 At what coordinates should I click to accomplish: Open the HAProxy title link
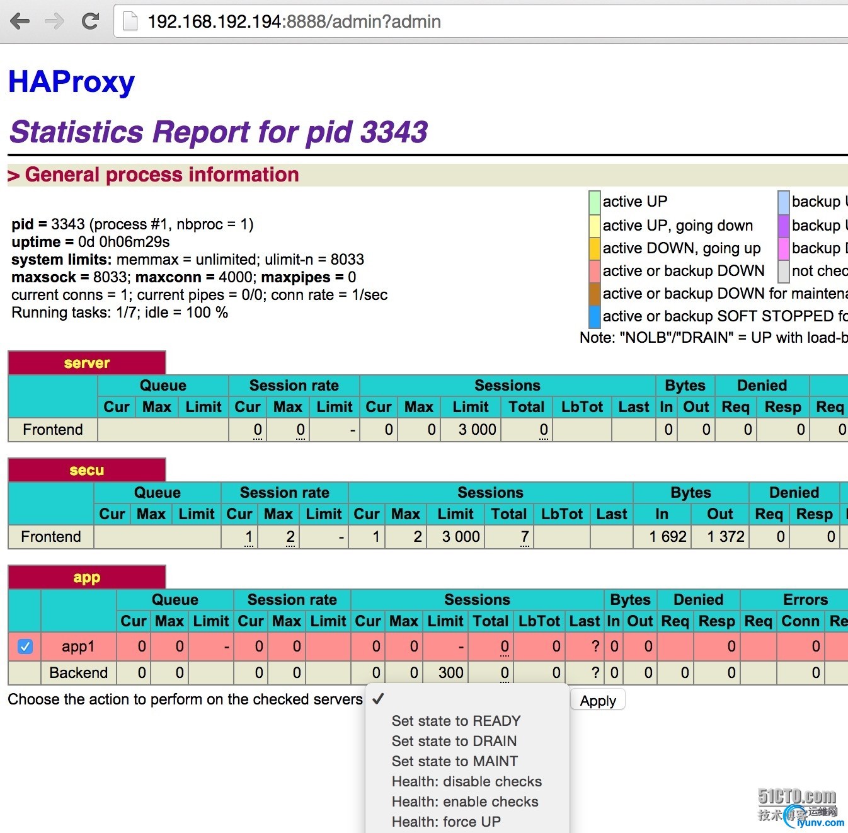click(71, 82)
